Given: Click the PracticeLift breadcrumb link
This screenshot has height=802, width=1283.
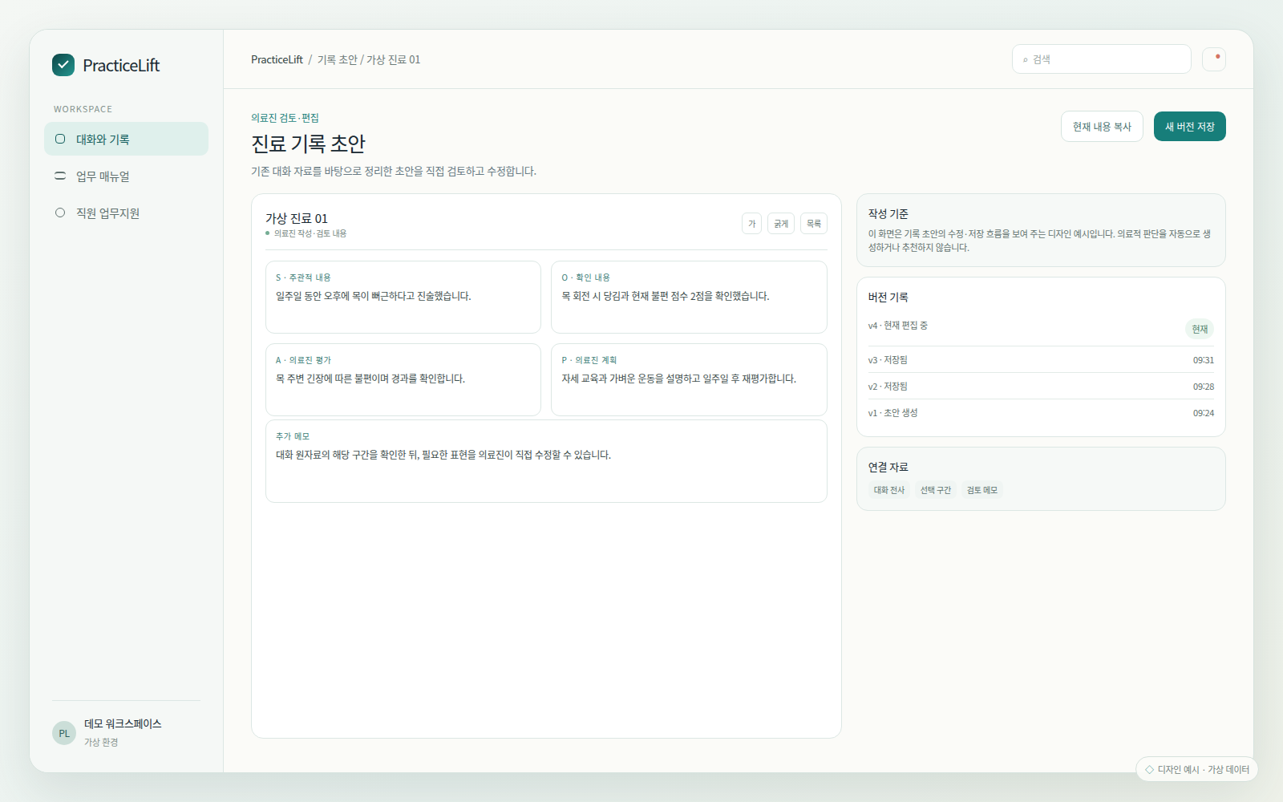Looking at the screenshot, I should [x=277, y=59].
